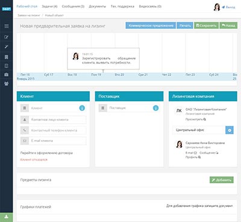Open the Задачи (4) menu item

tap(49, 7)
